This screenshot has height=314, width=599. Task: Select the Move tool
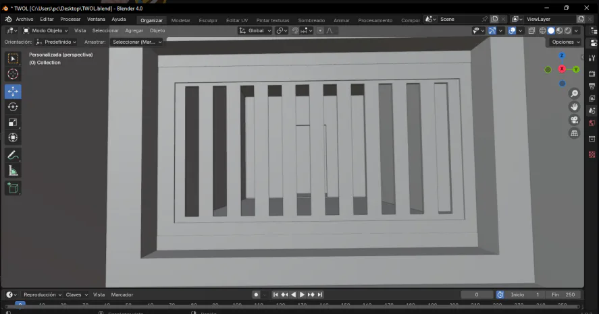[x=13, y=92]
